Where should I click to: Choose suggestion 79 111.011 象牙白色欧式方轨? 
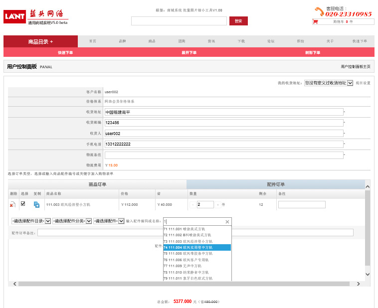click(197, 279)
